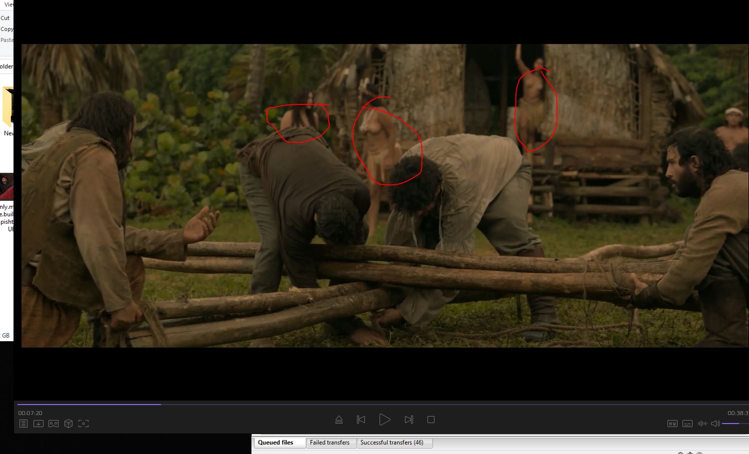Mute audio using the speaker icon
Screen dimensions: 749x454
(715, 424)
